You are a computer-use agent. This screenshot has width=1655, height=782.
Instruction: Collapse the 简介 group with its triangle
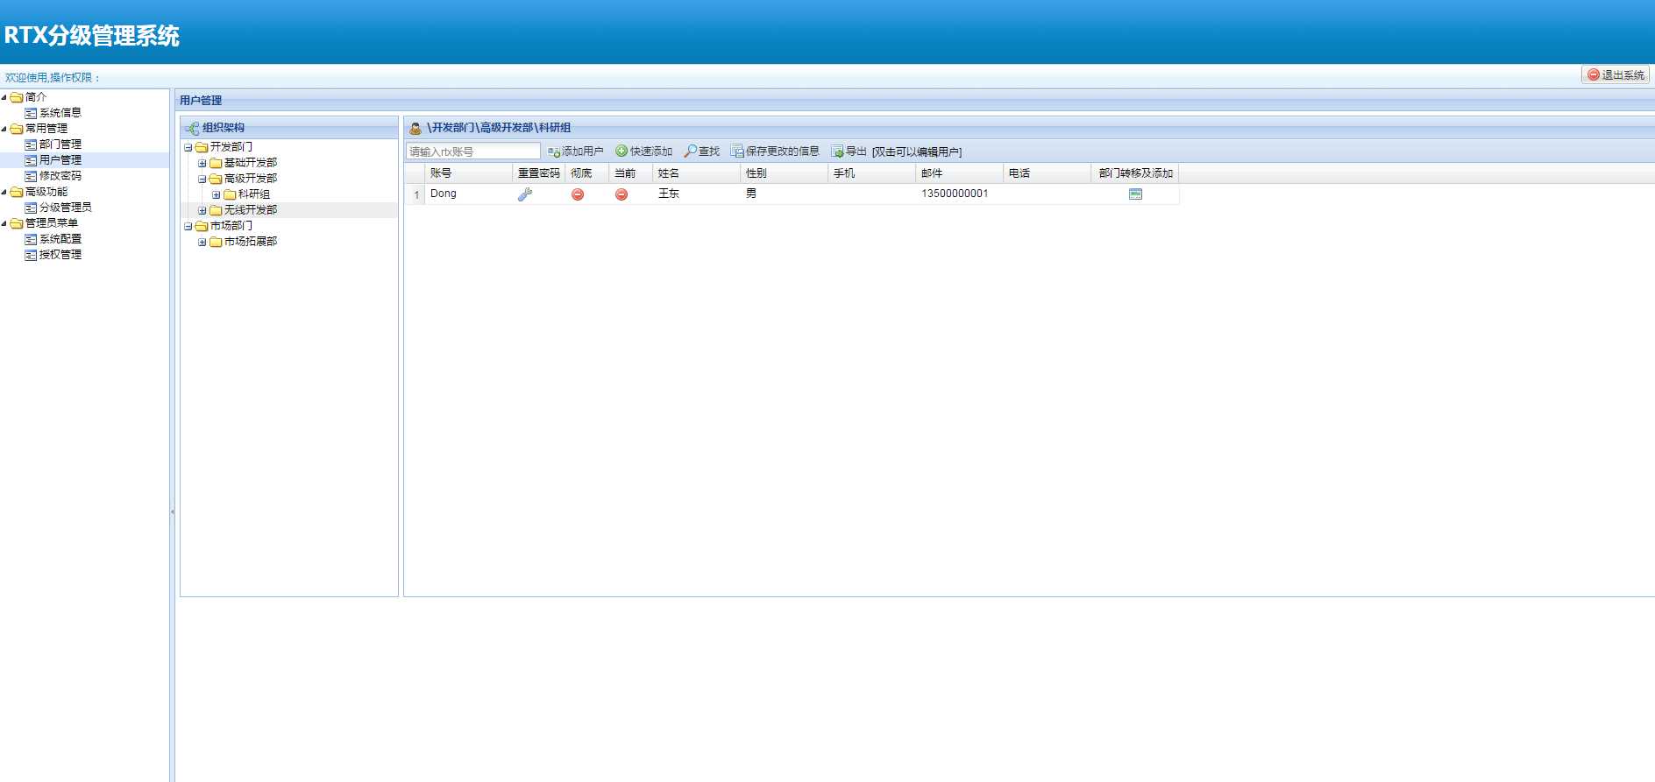(x=4, y=97)
